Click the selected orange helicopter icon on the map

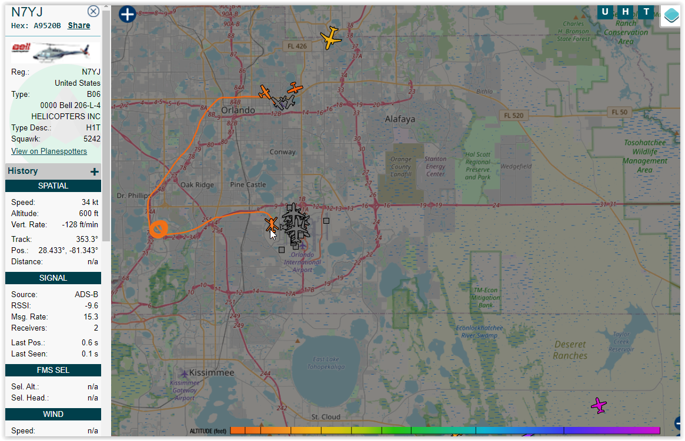[x=271, y=224]
